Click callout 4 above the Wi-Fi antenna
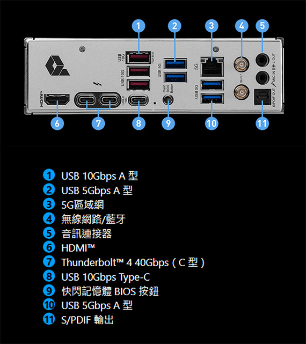This screenshot has width=306, height=344. tap(242, 26)
